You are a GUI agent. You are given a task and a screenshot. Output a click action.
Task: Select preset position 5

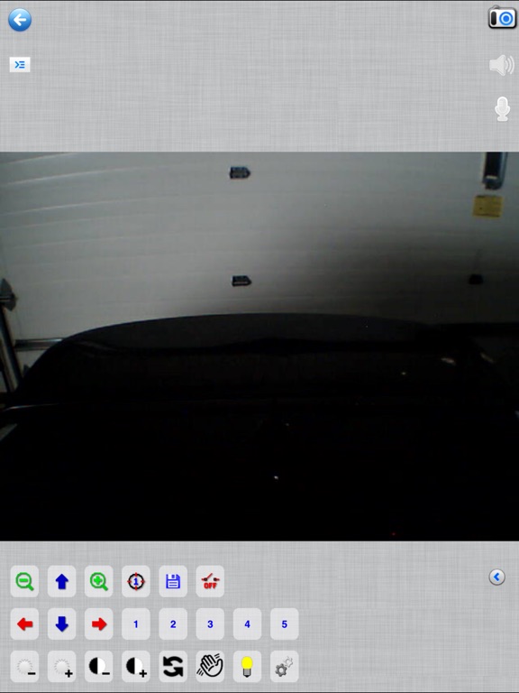pyautogui.click(x=284, y=624)
